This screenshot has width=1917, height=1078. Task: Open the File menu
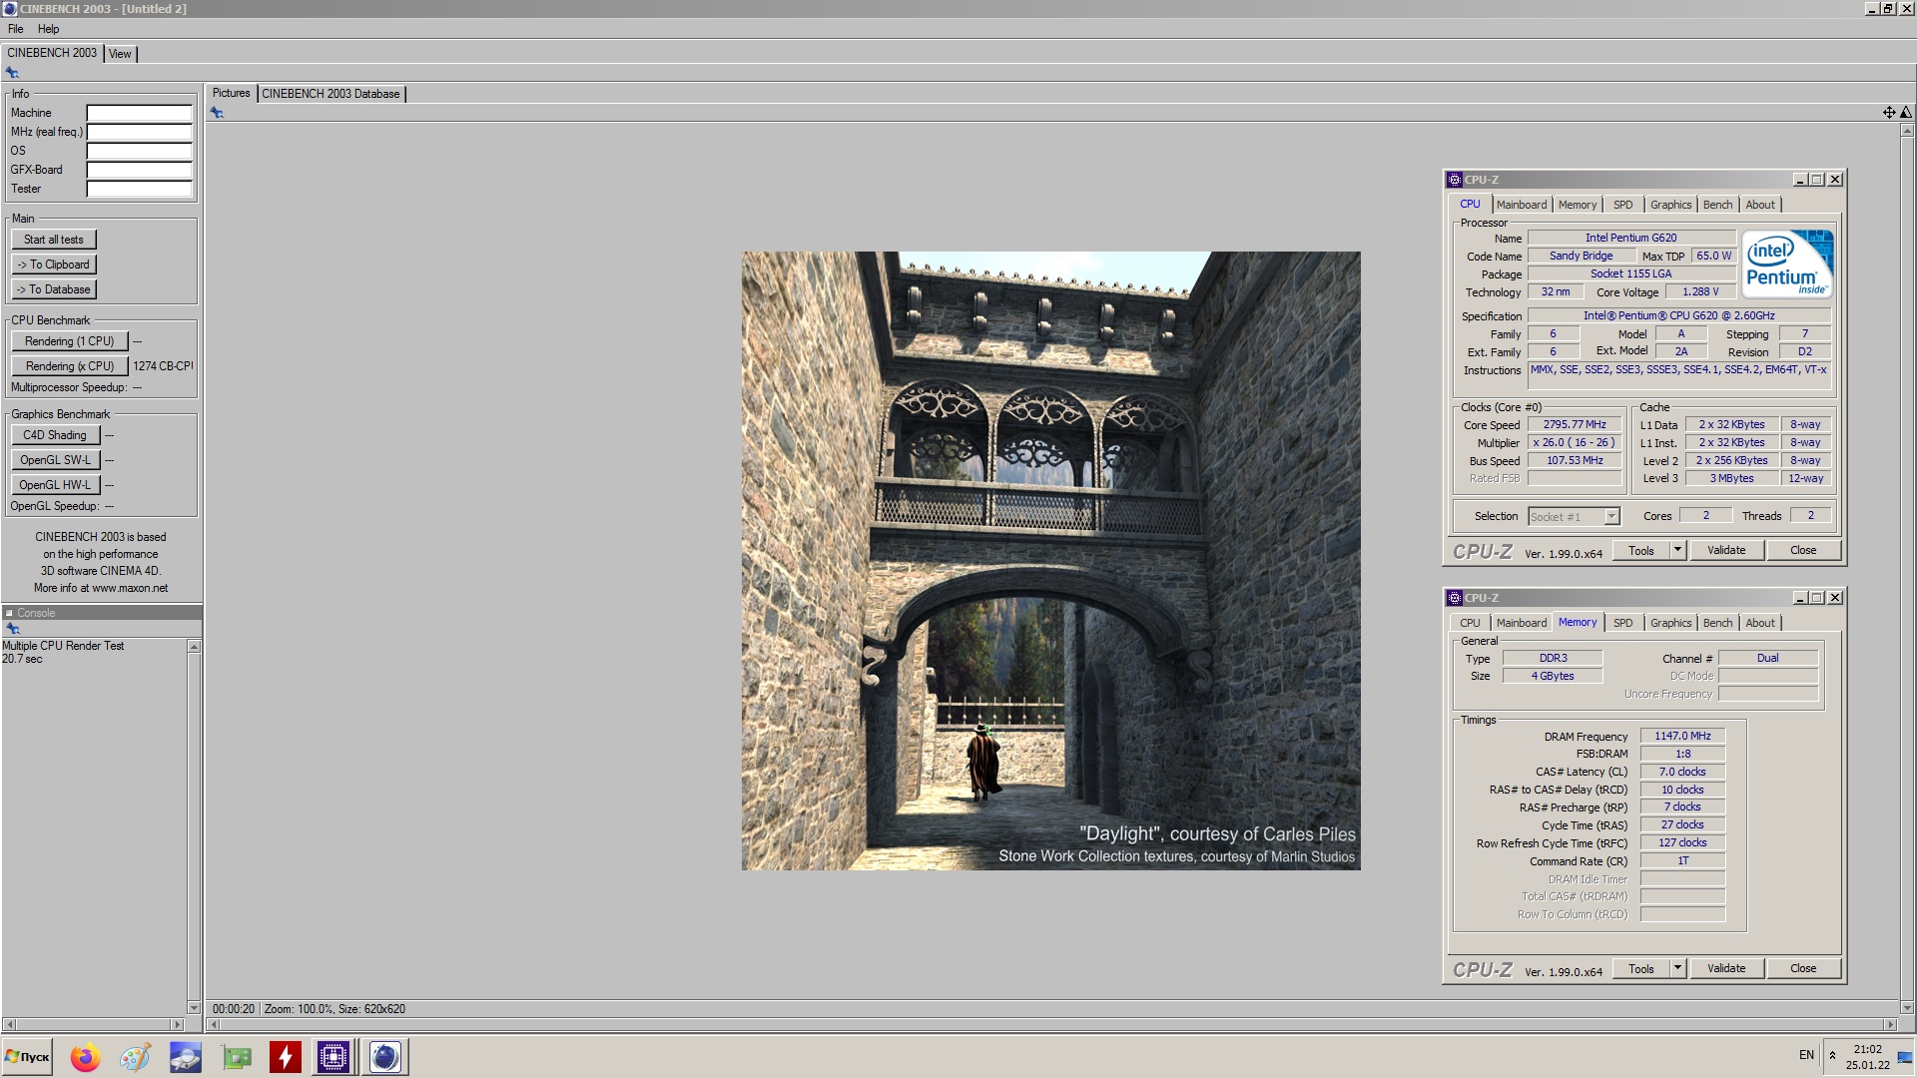click(16, 29)
